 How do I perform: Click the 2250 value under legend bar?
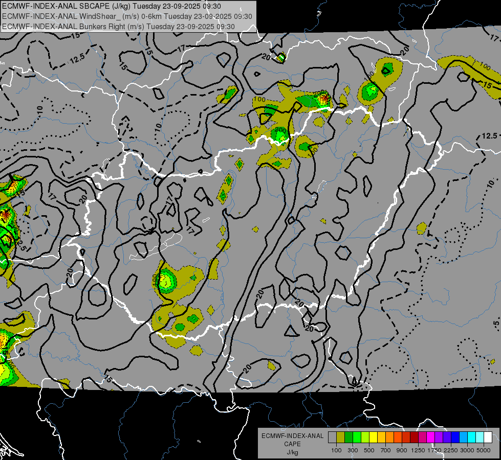(x=451, y=450)
